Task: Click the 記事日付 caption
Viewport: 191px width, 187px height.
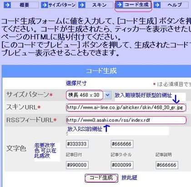Action: [x=74, y=154]
